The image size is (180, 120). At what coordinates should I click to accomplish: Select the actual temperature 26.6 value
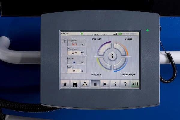pyautogui.click(x=74, y=44)
